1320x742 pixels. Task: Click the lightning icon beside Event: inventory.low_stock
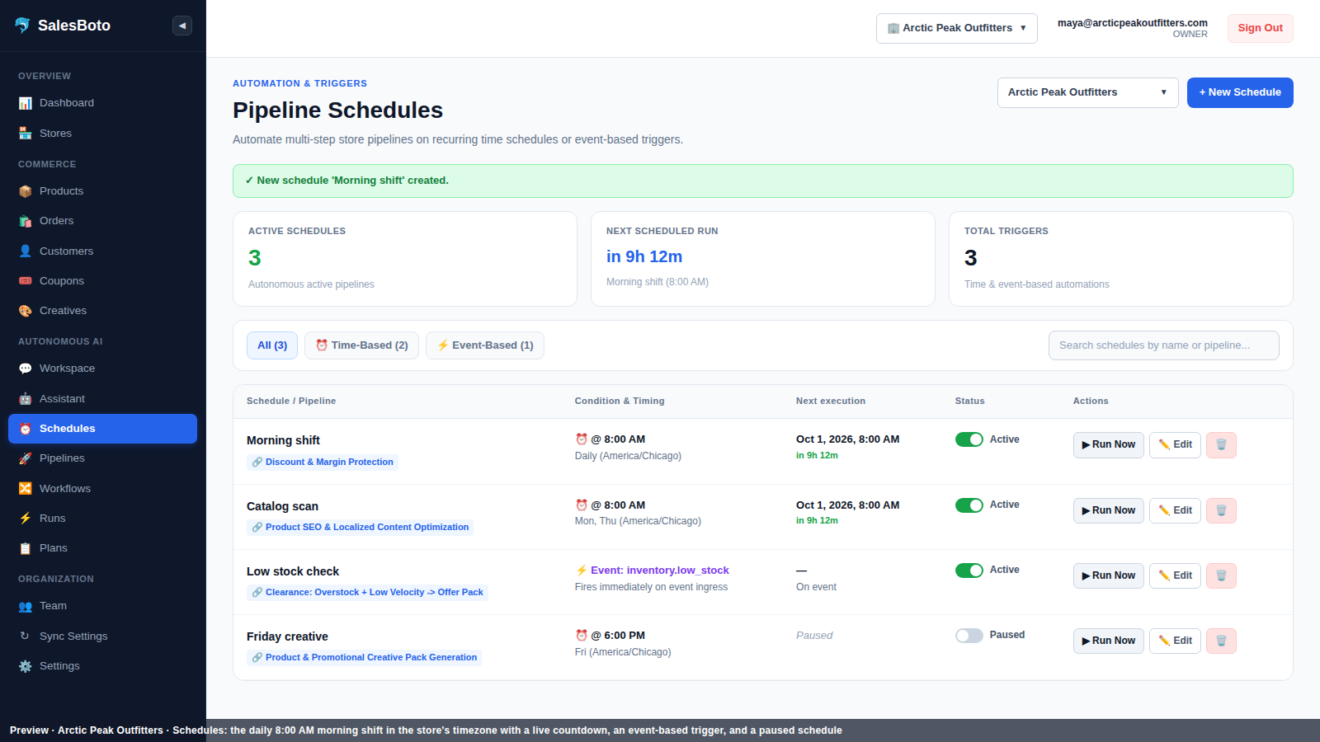tap(582, 571)
